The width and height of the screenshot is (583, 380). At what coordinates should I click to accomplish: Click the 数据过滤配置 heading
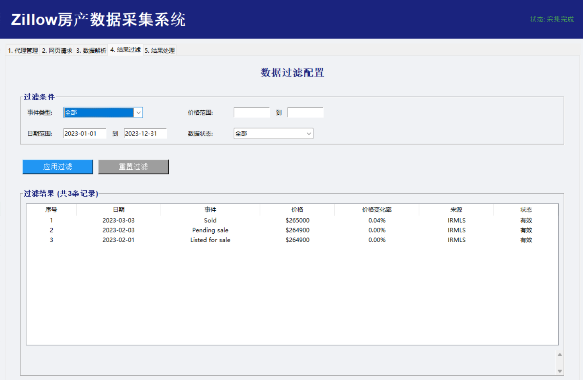pos(292,73)
